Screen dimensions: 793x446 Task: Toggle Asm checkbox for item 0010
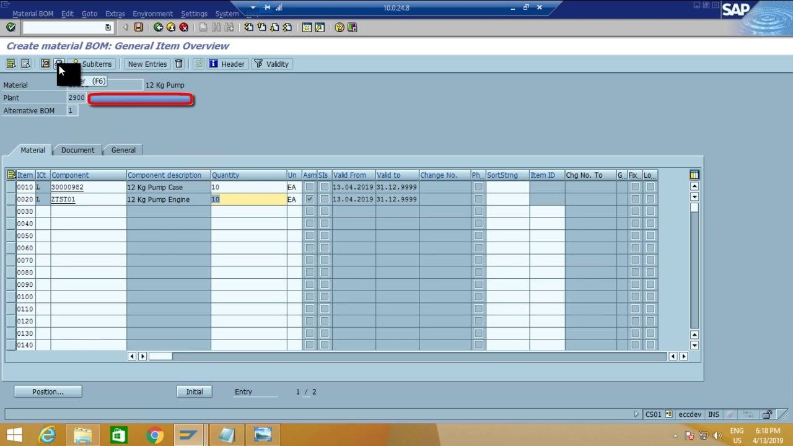310,187
